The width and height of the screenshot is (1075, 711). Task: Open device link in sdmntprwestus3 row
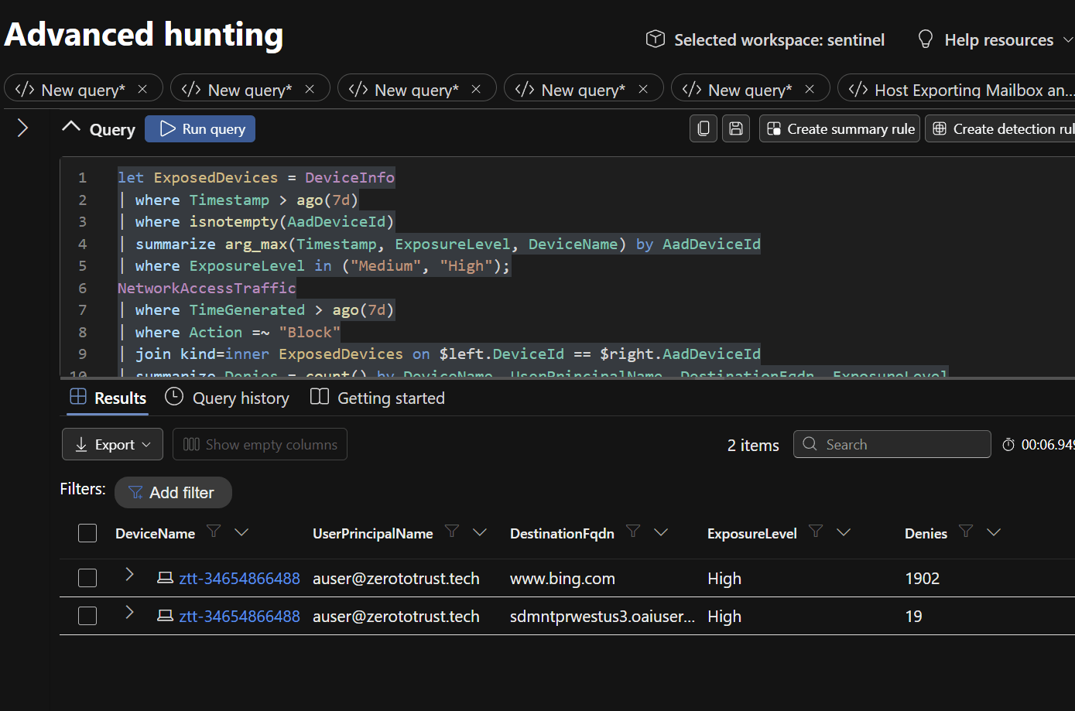pos(239,616)
